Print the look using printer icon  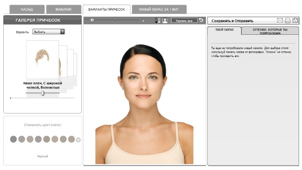288,20
